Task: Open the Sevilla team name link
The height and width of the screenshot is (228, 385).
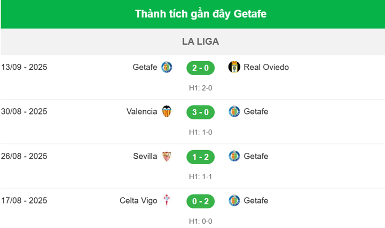Action: (145, 157)
